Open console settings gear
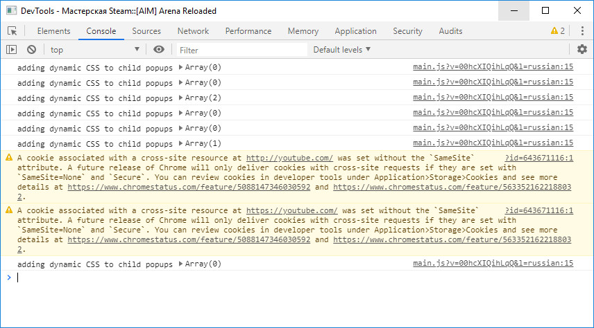The height and width of the screenshot is (328, 594). [x=582, y=49]
